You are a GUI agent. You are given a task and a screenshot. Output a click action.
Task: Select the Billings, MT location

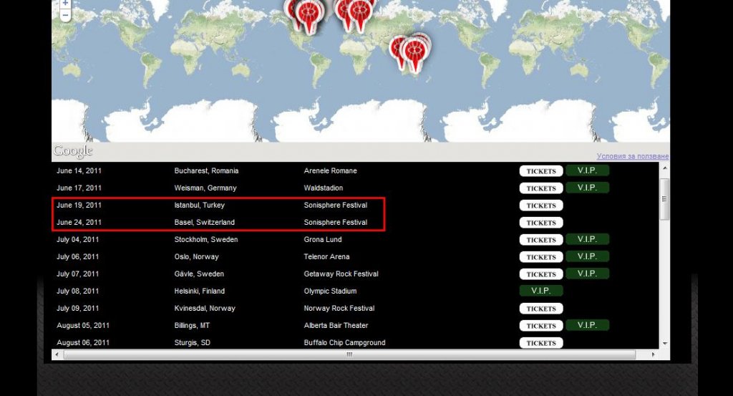[192, 325]
